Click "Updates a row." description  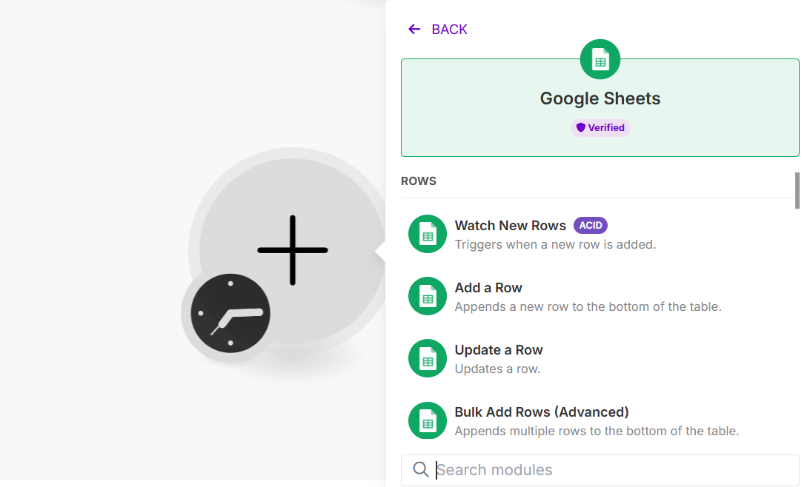click(x=497, y=369)
